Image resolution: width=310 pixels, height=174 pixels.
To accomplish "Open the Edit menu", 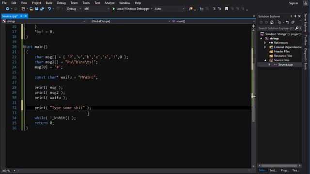I will coord(14,3).
